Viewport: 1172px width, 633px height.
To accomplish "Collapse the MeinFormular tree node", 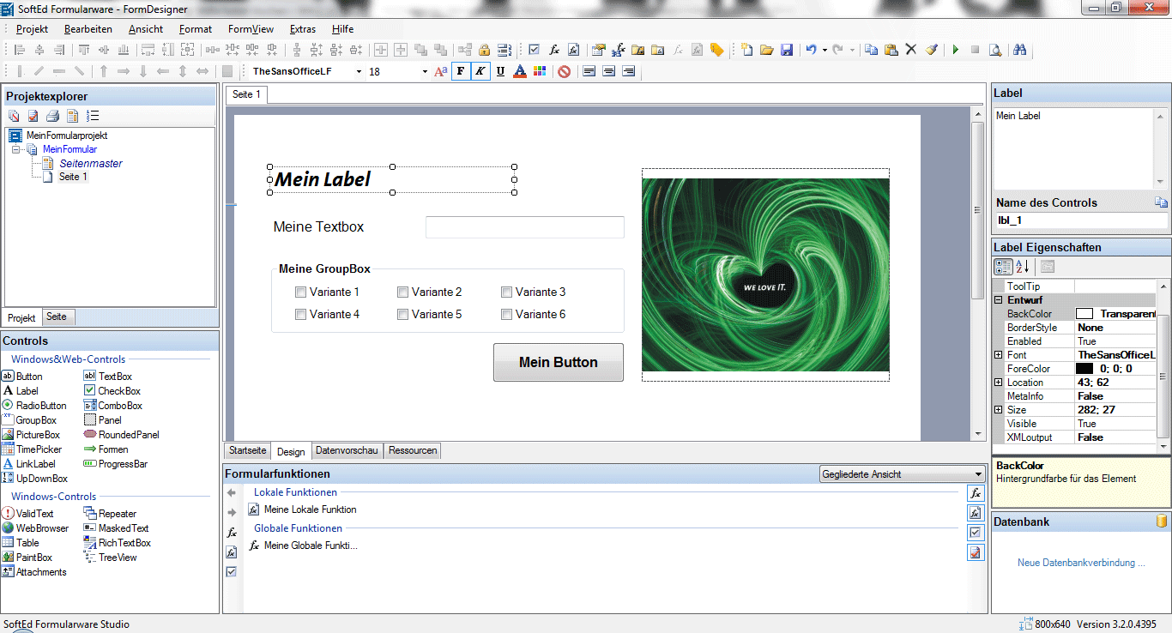I will coord(17,149).
